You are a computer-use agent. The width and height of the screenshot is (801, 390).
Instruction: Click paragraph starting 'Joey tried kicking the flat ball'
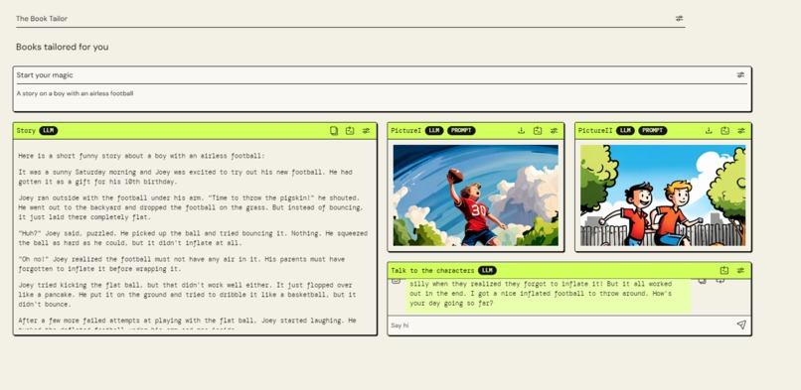[x=187, y=294]
